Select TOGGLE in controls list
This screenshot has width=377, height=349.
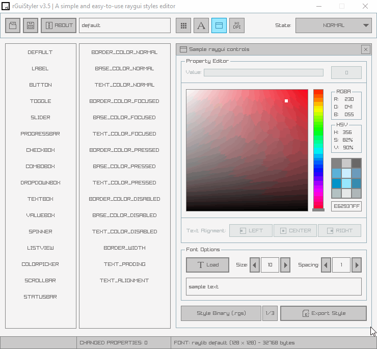click(40, 101)
